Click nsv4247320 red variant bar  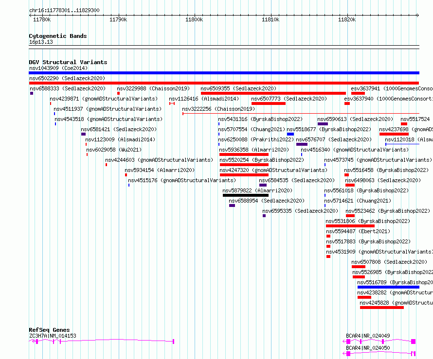coord(244,175)
